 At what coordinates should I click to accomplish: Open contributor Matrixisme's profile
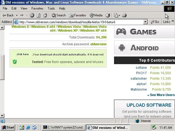[139, 90]
